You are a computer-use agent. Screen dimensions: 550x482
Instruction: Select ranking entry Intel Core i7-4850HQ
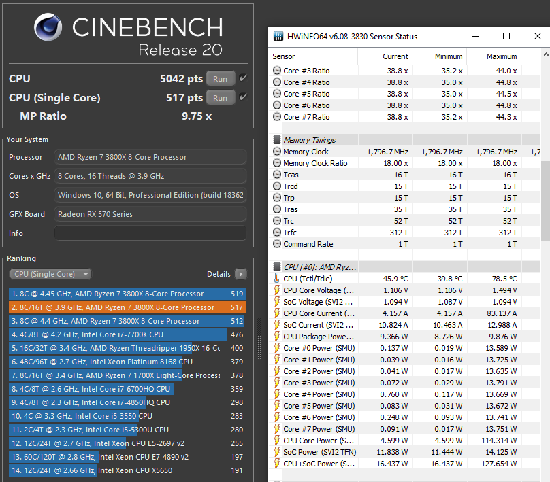click(x=127, y=402)
